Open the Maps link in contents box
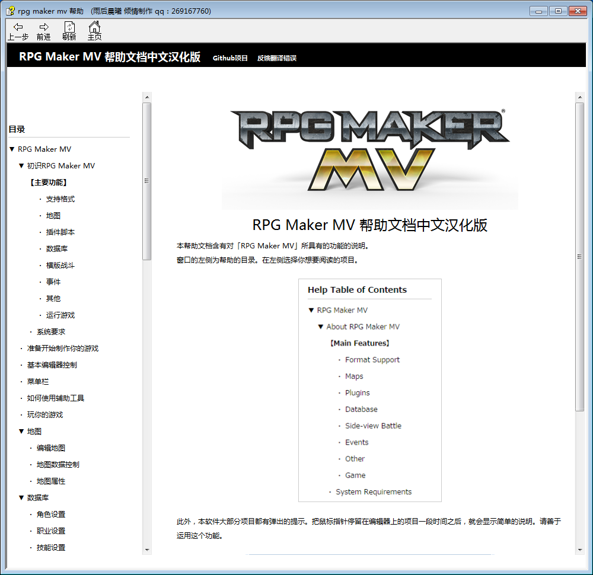This screenshot has width=593, height=575. pyautogui.click(x=354, y=376)
